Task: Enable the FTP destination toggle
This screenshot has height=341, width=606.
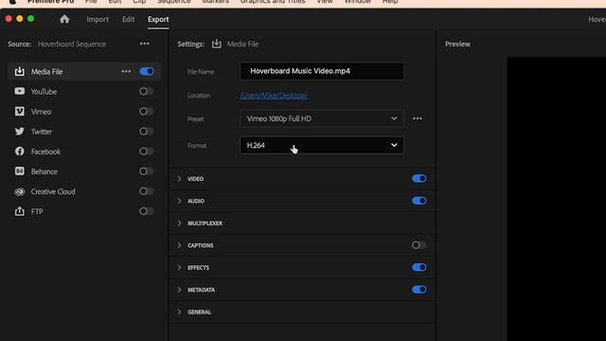Action: tap(147, 211)
